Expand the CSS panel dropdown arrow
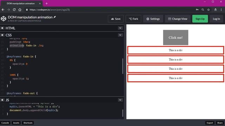The width and height of the screenshot is (225, 126). (x=120, y=35)
